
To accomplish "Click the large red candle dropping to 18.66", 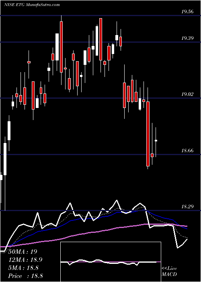I will click(x=148, y=134).
